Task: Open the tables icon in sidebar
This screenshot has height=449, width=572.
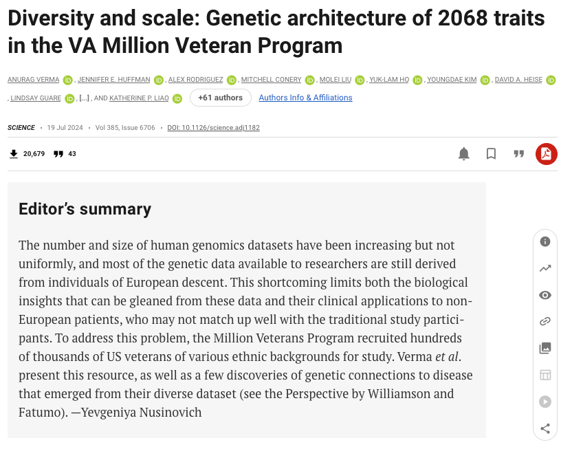Action: (x=545, y=375)
